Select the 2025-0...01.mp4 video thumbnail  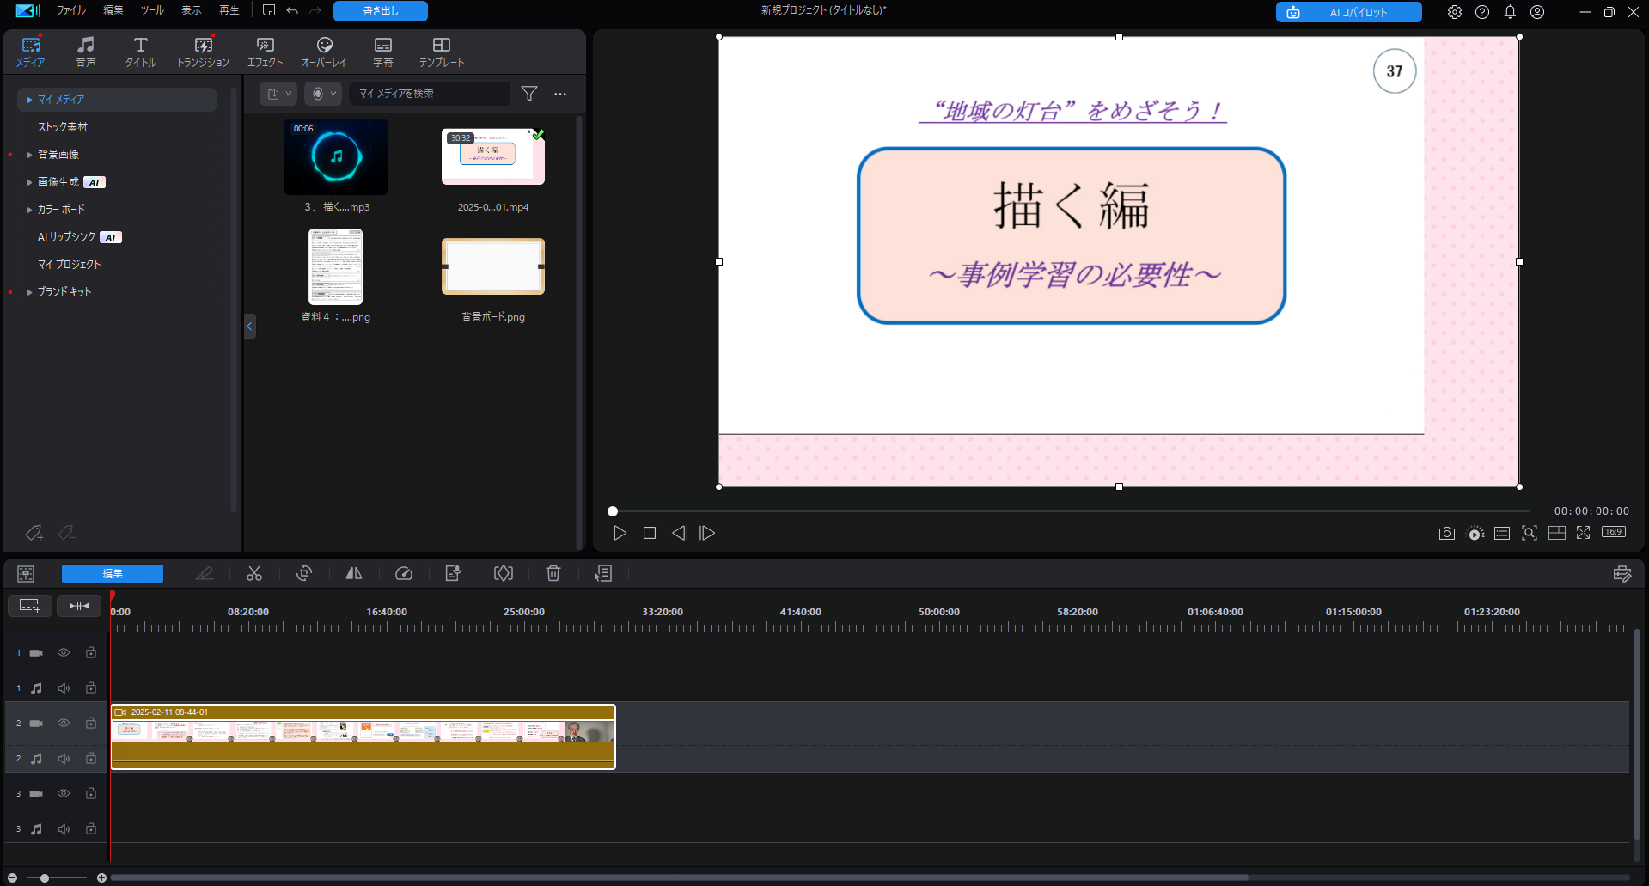pos(493,156)
